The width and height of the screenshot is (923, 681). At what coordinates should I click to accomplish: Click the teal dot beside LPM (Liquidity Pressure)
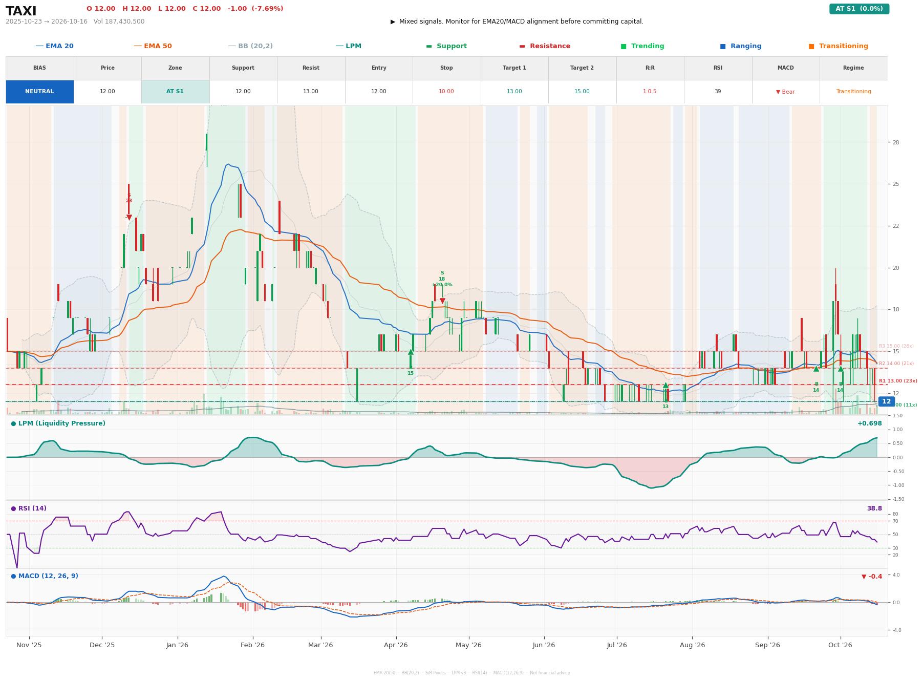click(x=13, y=423)
